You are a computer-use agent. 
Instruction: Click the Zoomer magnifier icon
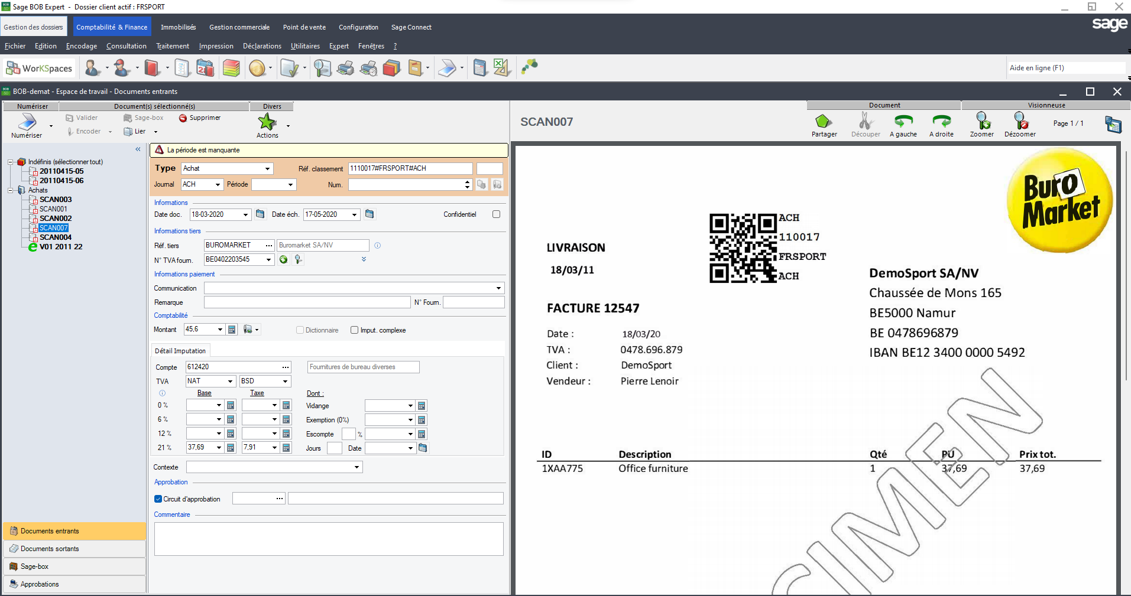[x=983, y=120]
